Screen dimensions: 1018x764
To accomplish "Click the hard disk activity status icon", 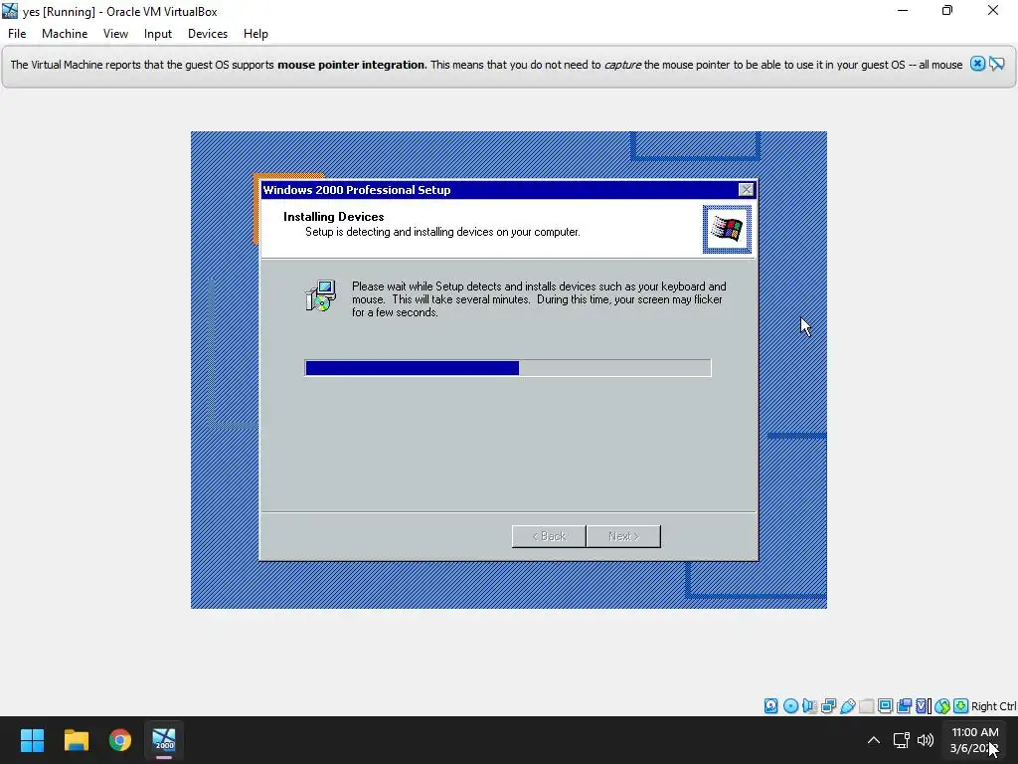I will pyautogui.click(x=770, y=706).
